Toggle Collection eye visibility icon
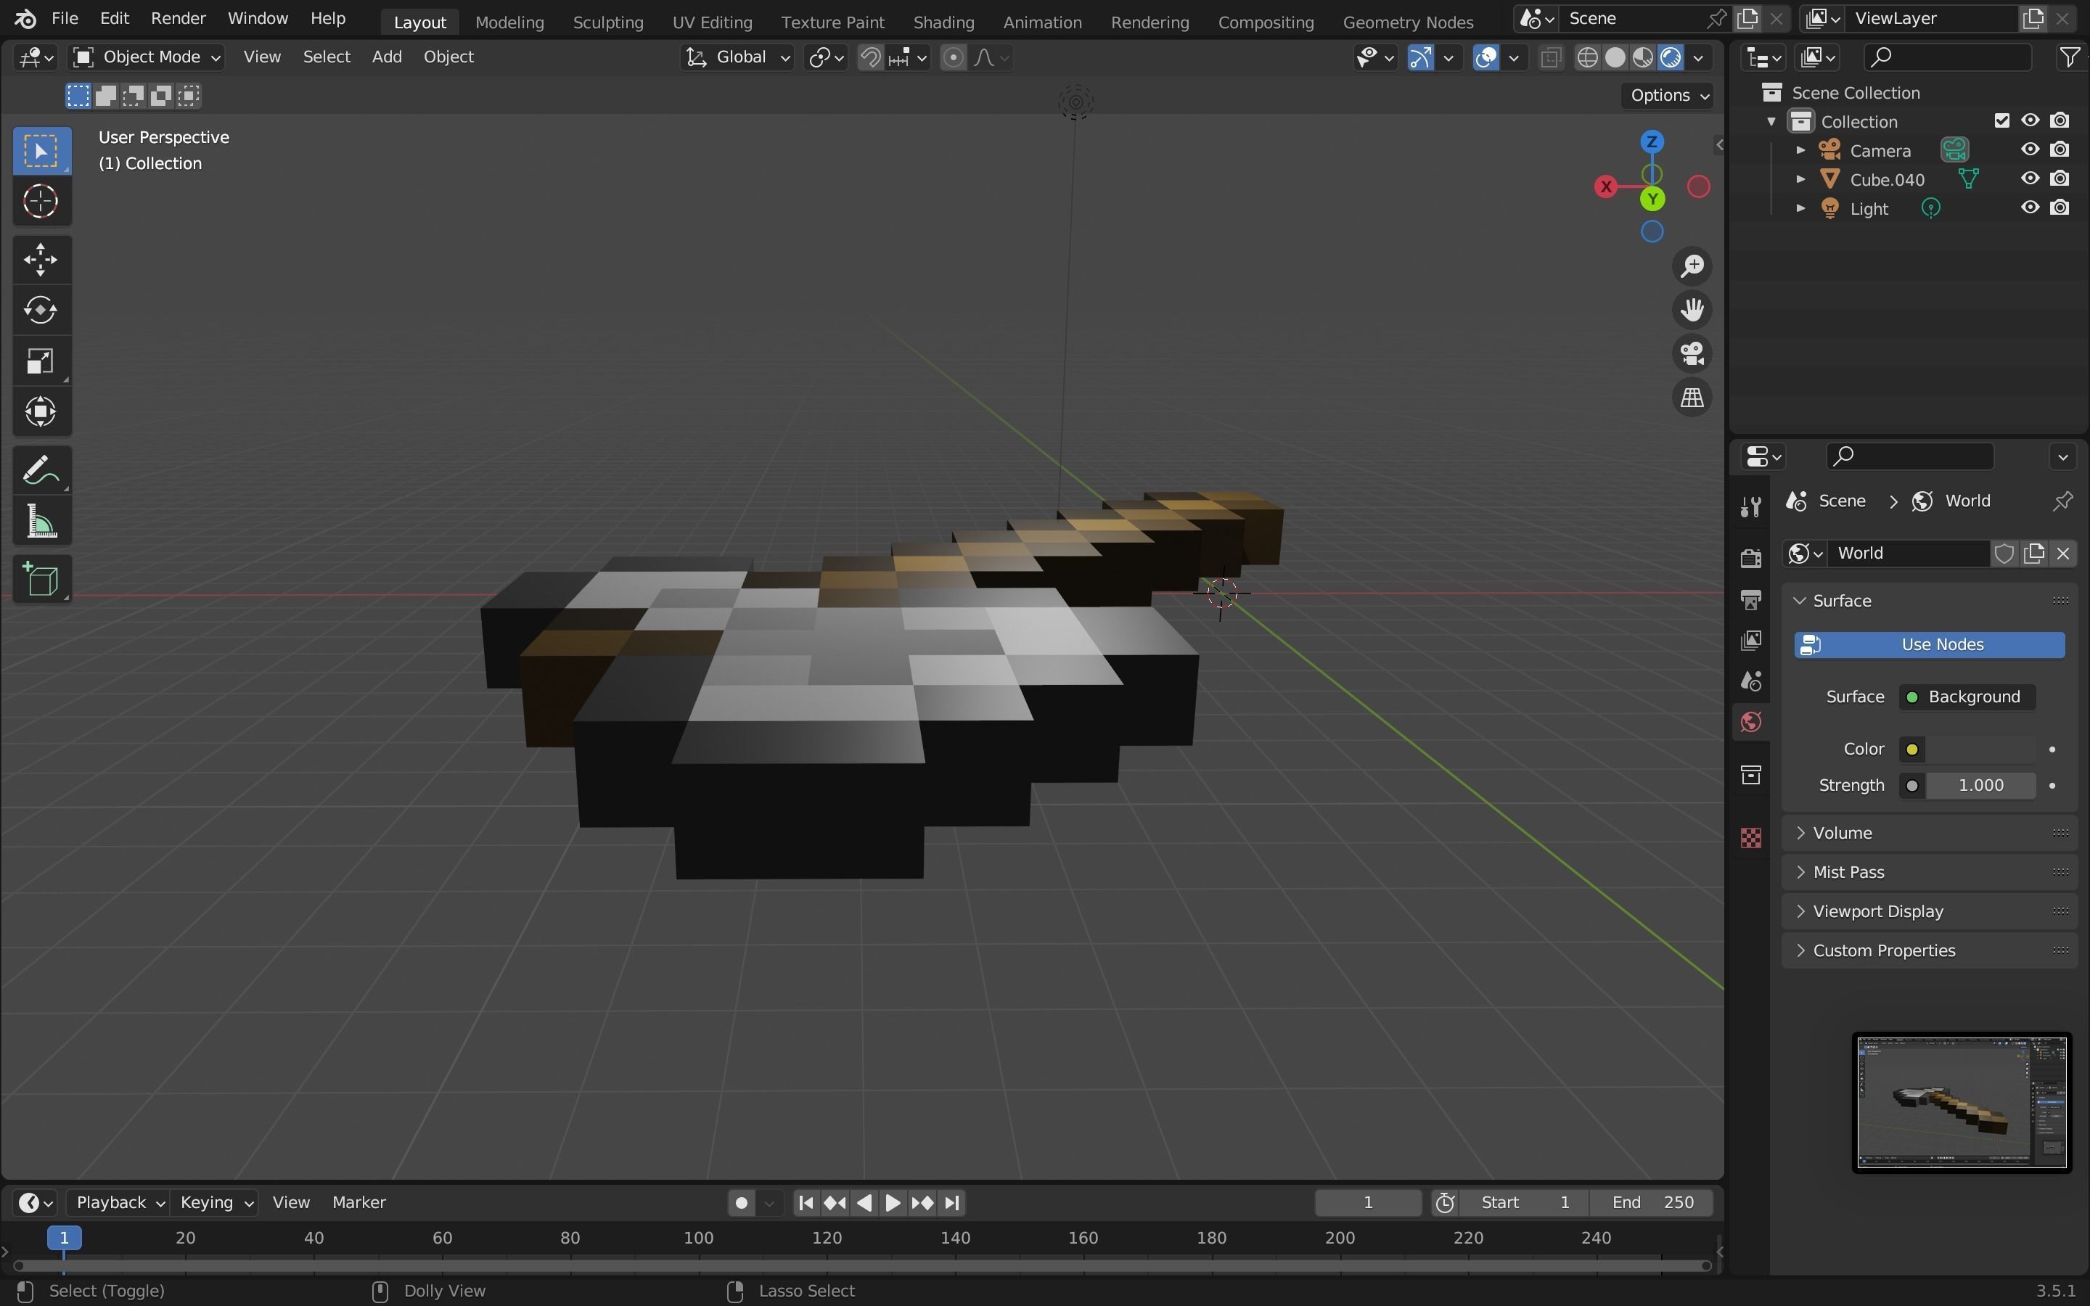The height and width of the screenshot is (1306, 2090). tap(2030, 120)
